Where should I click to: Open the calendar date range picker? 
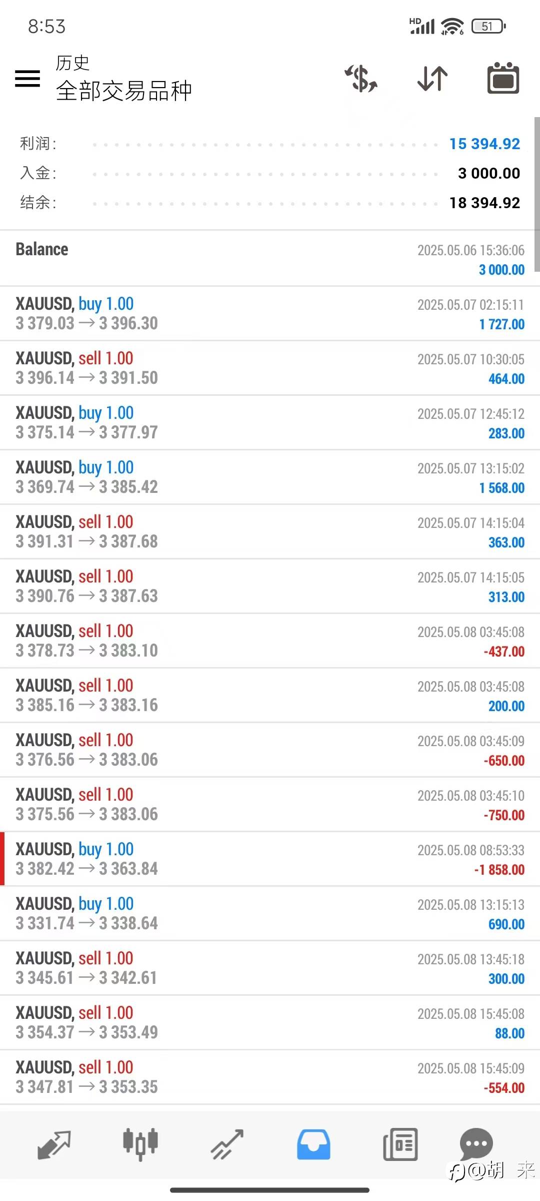pyautogui.click(x=503, y=79)
